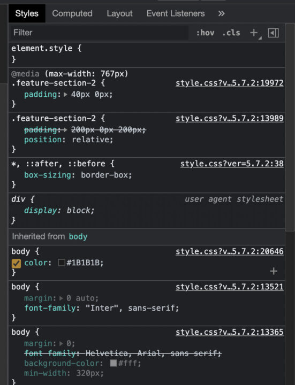Click the new style rule plus icon

coord(254,33)
